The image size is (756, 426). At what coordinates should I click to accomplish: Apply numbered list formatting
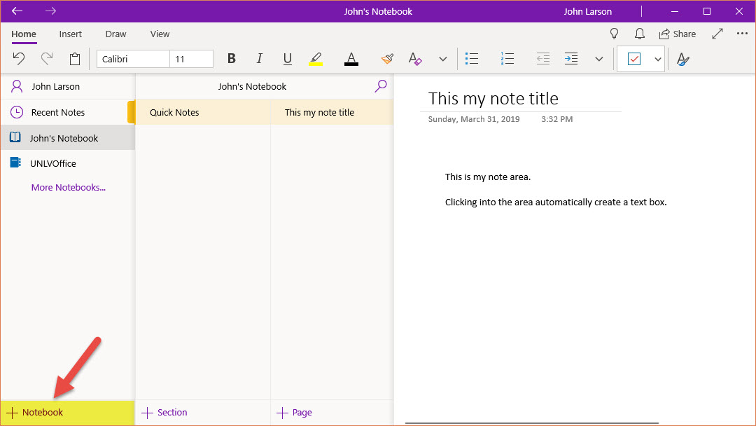(x=508, y=59)
